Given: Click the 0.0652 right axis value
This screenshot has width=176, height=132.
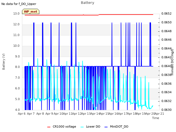Looking at the screenshot, I should [166, 13].
